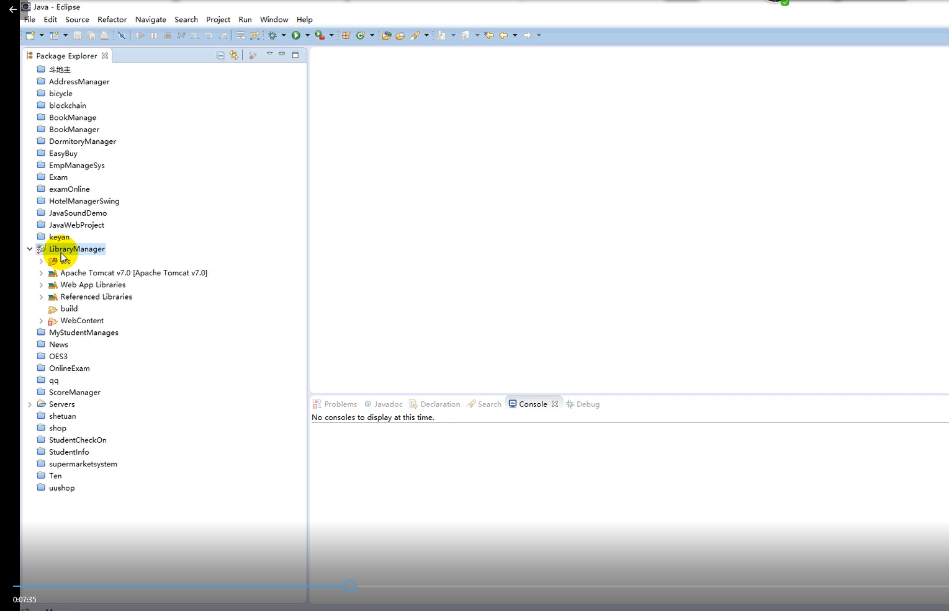Click the Terminate debug icon
This screenshot has height=611, width=949.
coord(168,35)
